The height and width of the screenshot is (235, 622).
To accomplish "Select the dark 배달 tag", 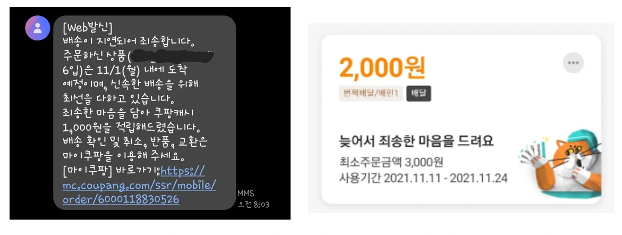I will point(419,93).
